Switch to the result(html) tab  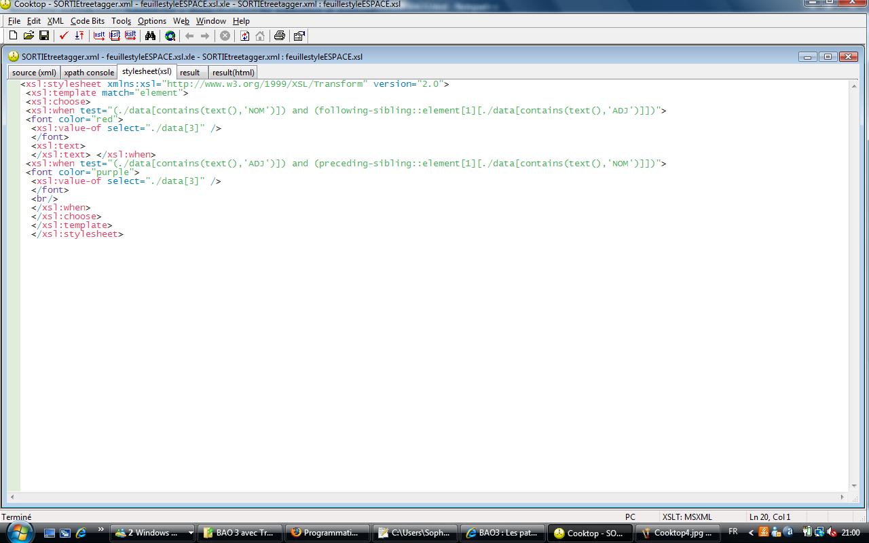tap(233, 73)
